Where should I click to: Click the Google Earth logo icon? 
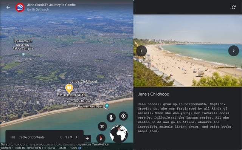[20, 8]
